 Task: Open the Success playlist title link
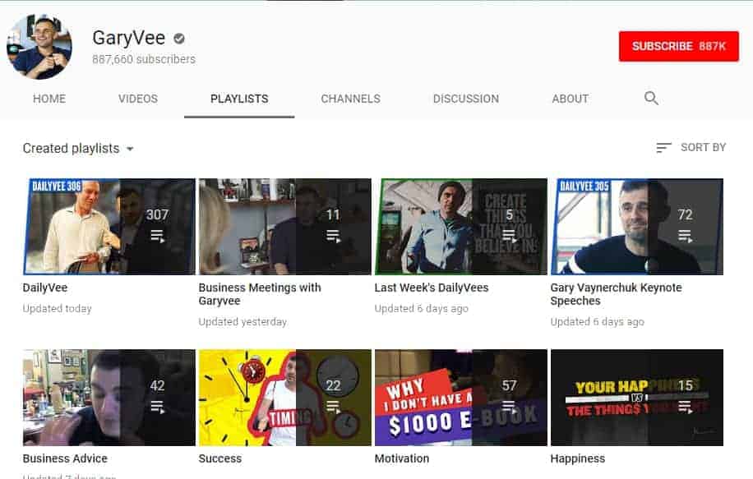pyautogui.click(x=220, y=458)
